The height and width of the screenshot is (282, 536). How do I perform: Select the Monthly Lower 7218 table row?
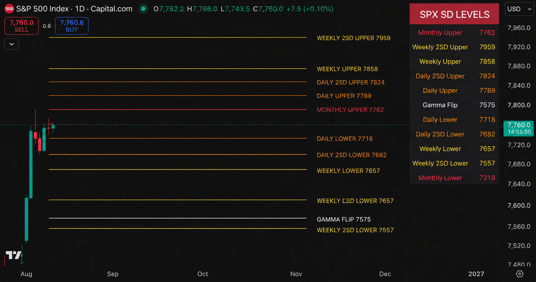coord(454,178)
